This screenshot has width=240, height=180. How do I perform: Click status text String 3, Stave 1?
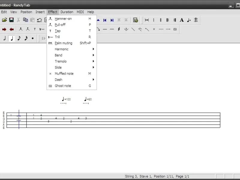pyautogui.click(x=138, y=176)
